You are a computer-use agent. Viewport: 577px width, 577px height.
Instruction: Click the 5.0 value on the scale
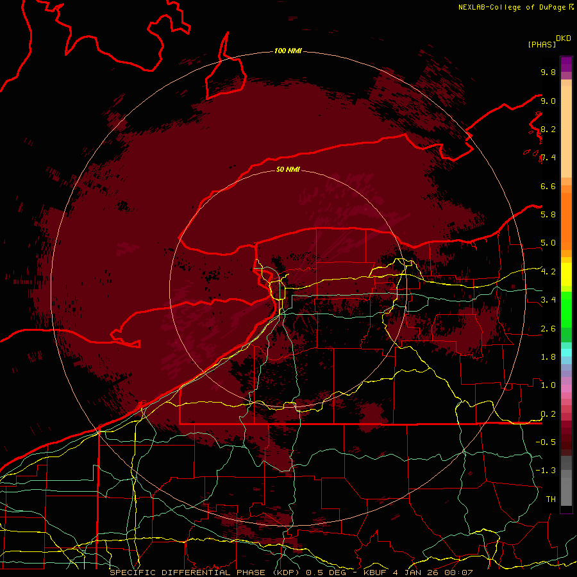(548, 243)
